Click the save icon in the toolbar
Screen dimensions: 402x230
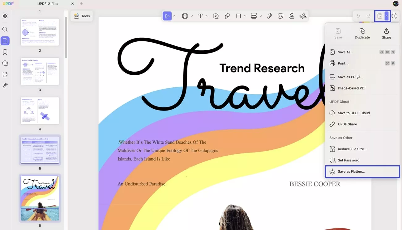point(380,16)
